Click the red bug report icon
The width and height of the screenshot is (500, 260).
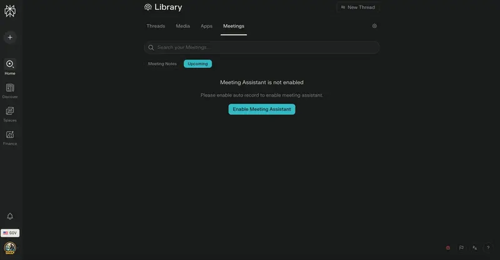(448, 248)
